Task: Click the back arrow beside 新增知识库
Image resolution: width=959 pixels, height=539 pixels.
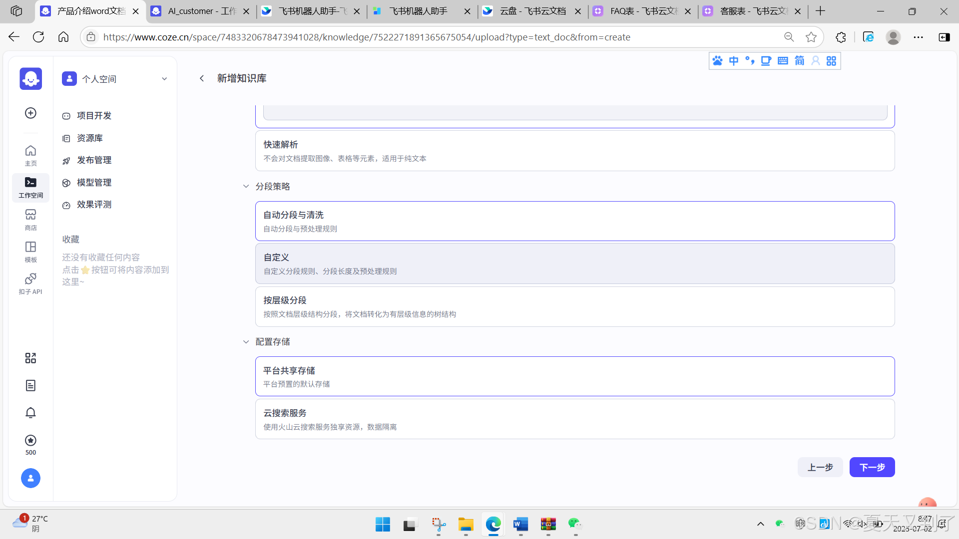Action: click(x=202, y=78)
